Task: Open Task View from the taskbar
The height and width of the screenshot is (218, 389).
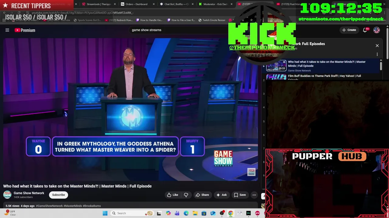Action: tap(159, 213)
